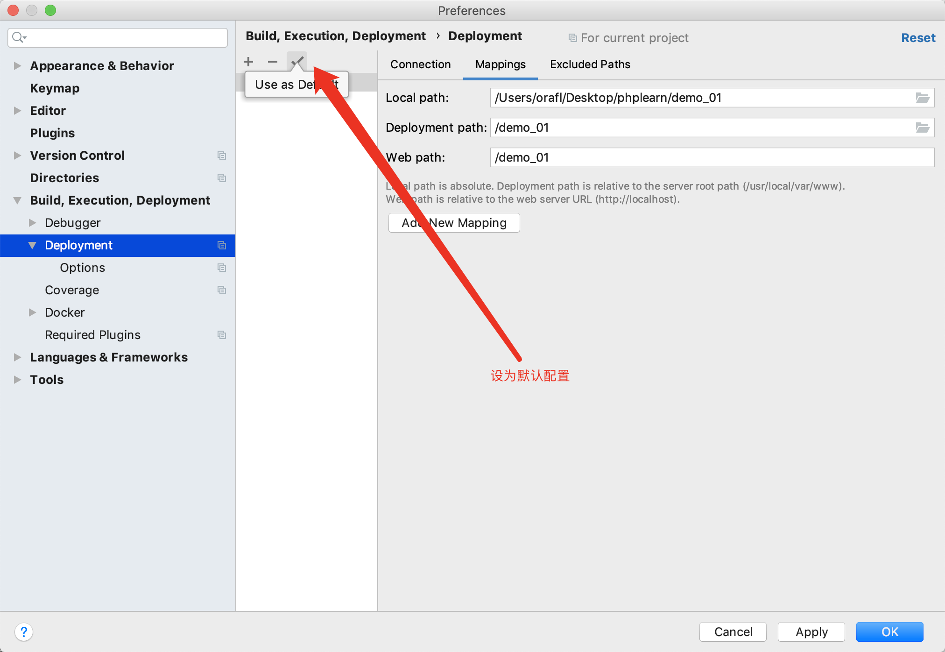This screenshot has height=652, width=945.
Task: Switch to the Connection tab
Action: 420,64
